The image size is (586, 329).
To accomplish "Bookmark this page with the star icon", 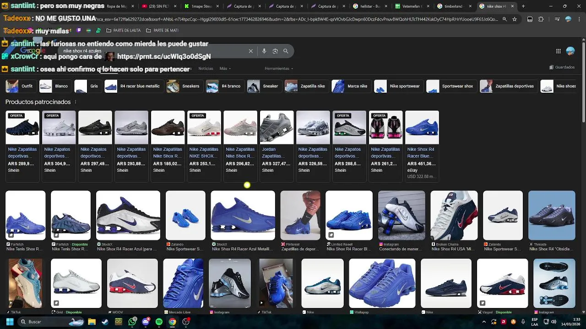I will pos(515,19).
